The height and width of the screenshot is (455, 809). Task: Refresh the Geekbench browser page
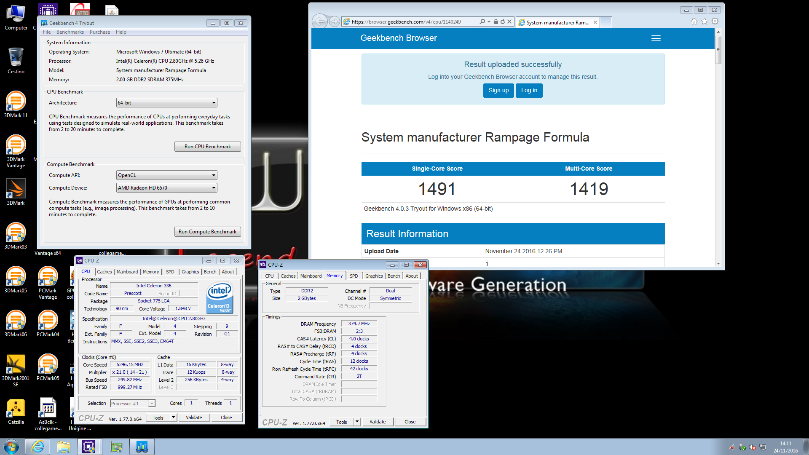[x=503, y=21]
